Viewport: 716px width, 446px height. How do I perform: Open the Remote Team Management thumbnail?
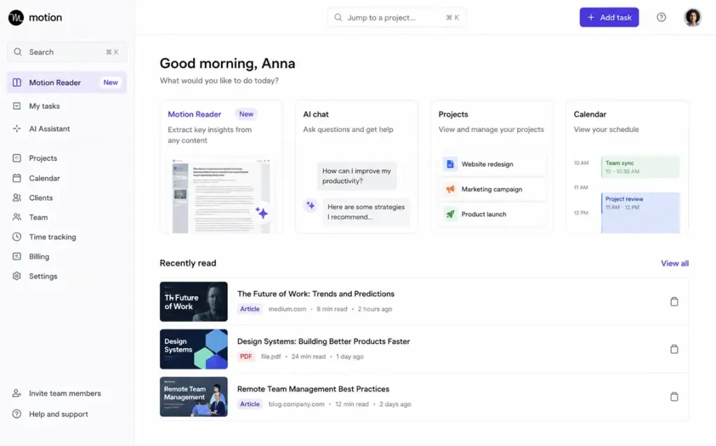point(194,396)
